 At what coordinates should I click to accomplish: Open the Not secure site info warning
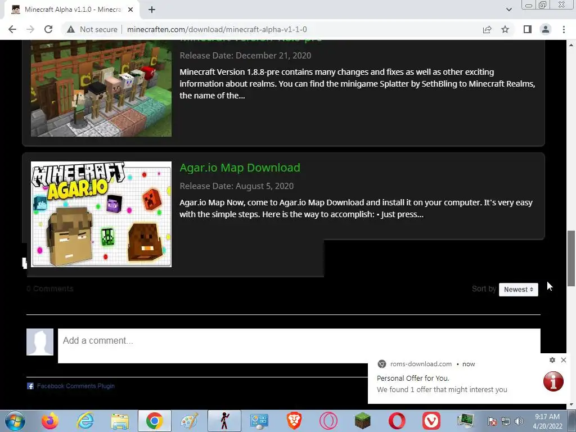tap(92, 29)
